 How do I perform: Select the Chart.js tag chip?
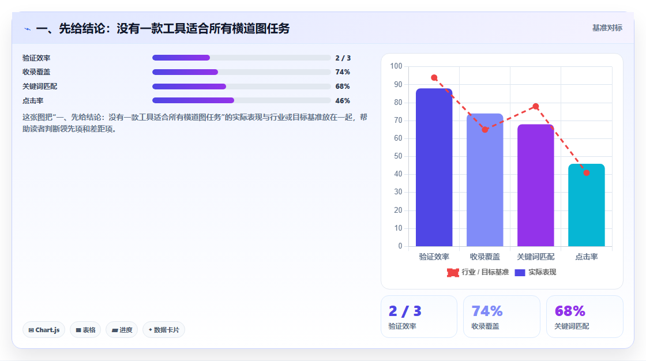44,330
